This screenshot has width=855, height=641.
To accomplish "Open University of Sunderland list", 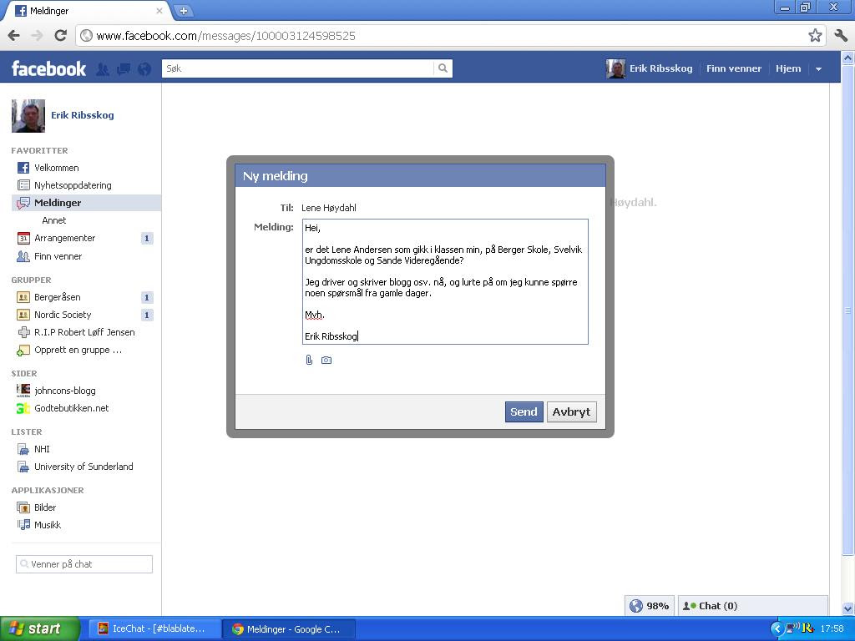I will (x=86, y=467).
